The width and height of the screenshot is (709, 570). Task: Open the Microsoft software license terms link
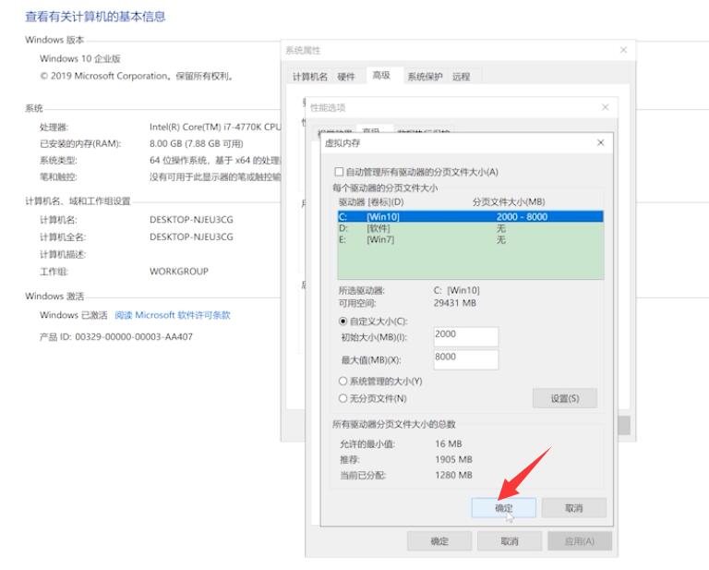point(173,315)
